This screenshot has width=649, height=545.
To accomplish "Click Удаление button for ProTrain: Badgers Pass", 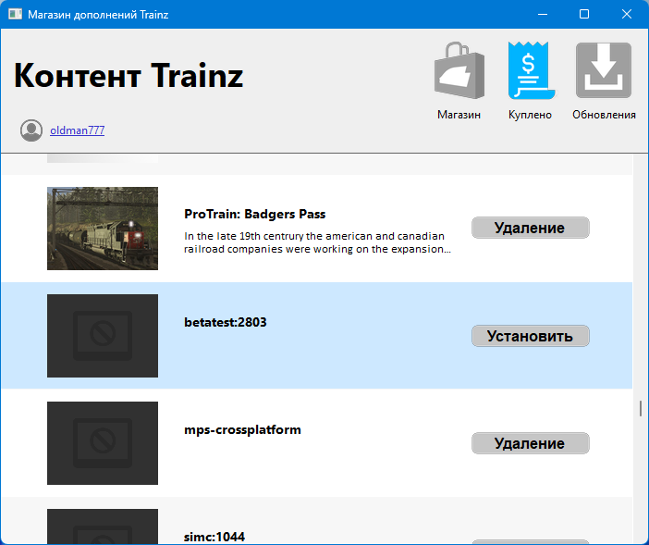I will click(531, 228).
